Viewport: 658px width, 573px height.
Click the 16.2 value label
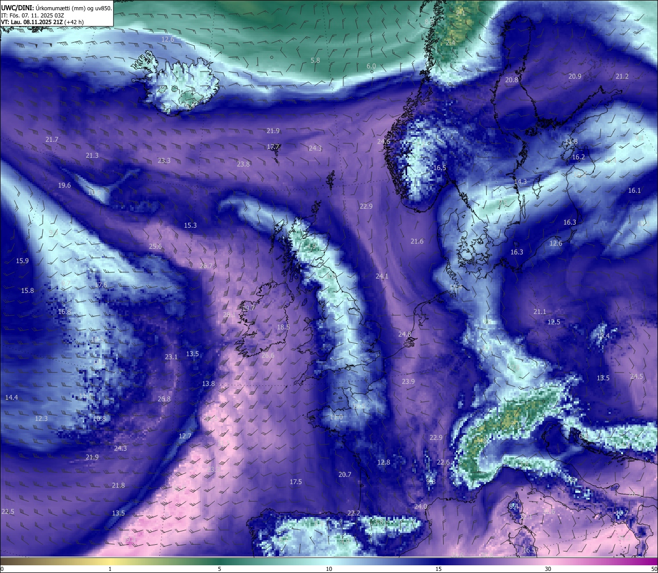point(578,157)
